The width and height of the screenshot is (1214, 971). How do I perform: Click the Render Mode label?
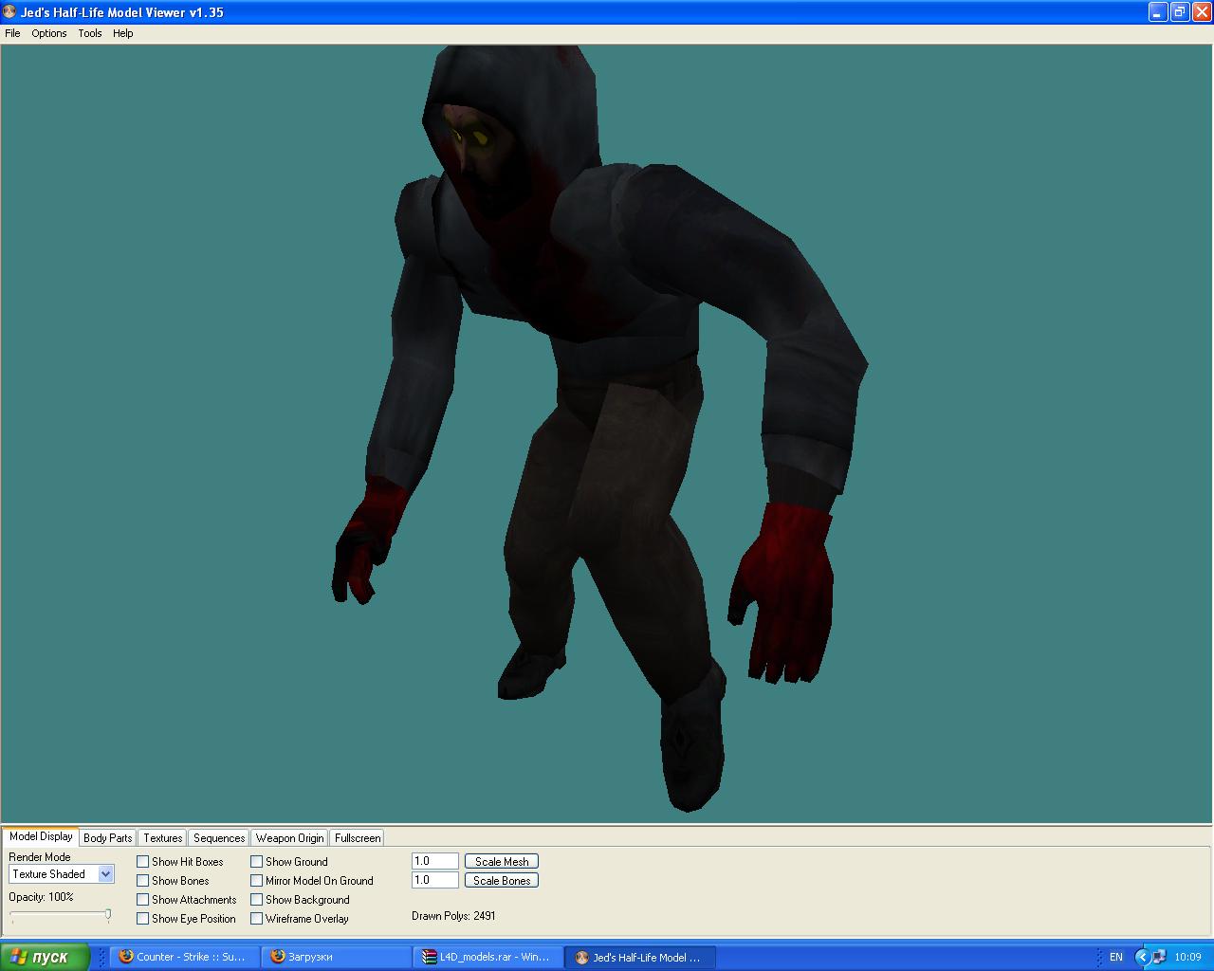tap(40, 857)
